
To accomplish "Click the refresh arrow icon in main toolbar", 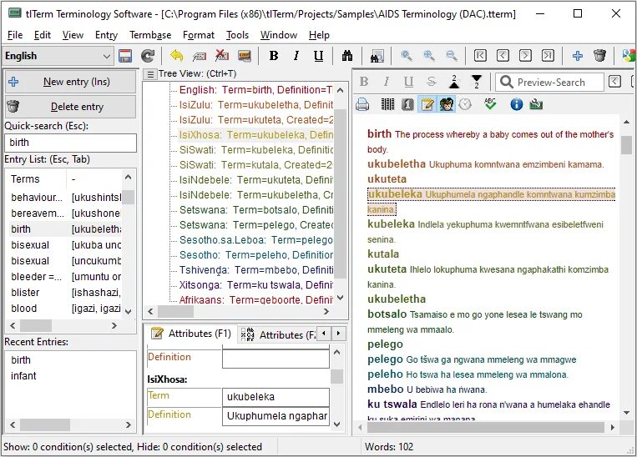I will coord(148,56).
